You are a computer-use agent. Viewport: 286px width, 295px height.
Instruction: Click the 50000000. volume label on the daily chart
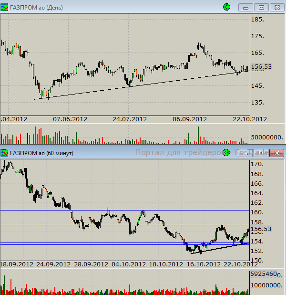(267, 137)
